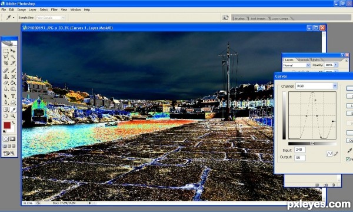The width and height of the screenshot is (353, 212).
Task: Click the Layers Opacity value field
Action: coord(329,65)
